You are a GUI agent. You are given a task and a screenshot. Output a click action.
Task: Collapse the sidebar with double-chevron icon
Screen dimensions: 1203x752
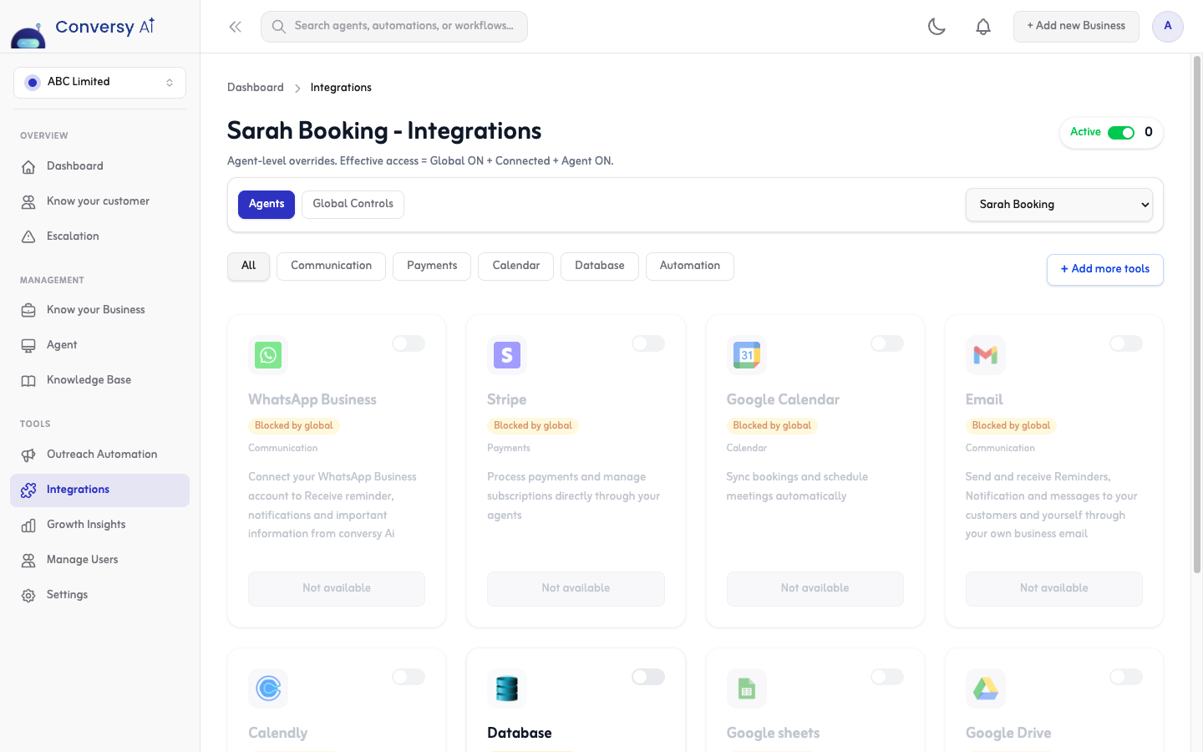pyautogui.click(x=236, y=27)
